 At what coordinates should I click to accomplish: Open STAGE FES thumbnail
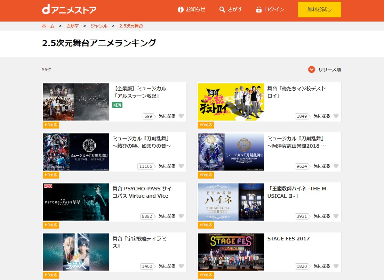pos(231,252)
